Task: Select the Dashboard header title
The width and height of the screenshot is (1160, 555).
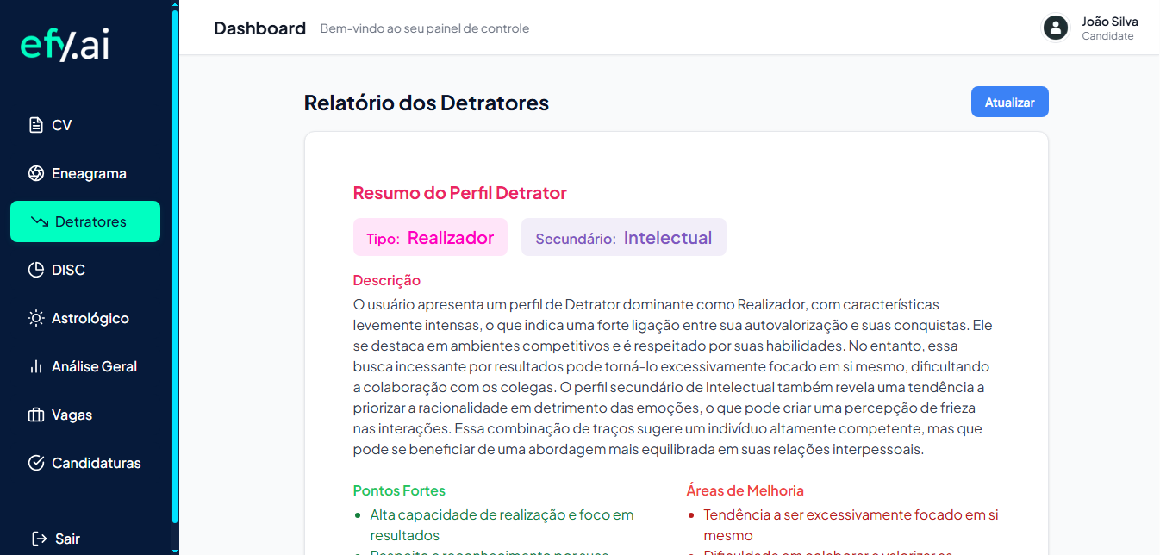Action: (259, 27)
